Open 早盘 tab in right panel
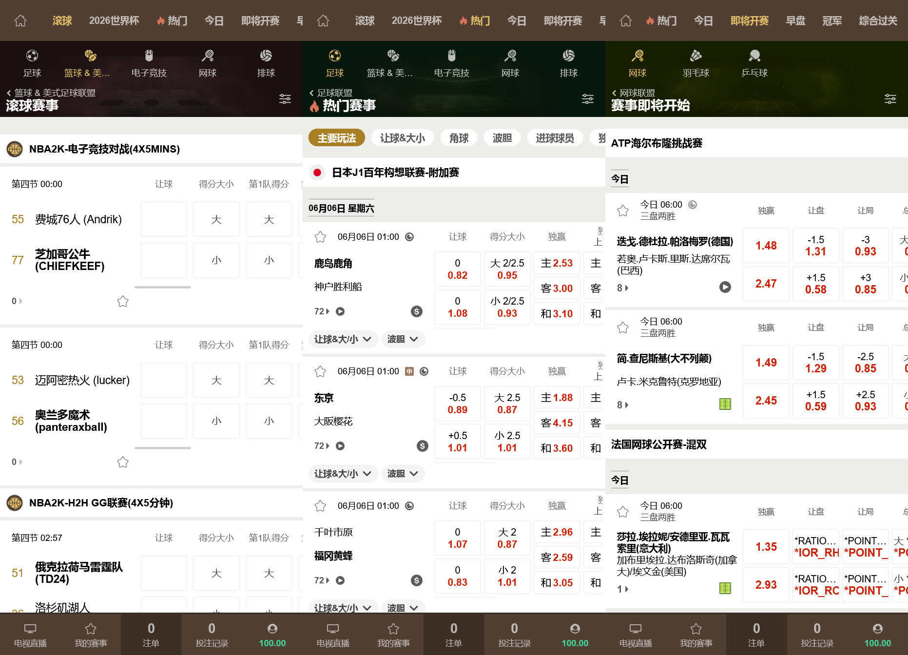 [x=795, y=20]
